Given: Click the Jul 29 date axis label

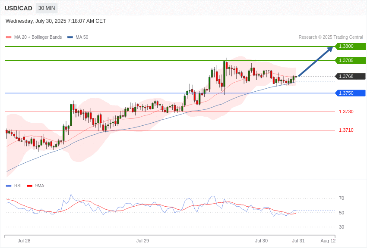Looking at the screenshot, I should 142,241.
